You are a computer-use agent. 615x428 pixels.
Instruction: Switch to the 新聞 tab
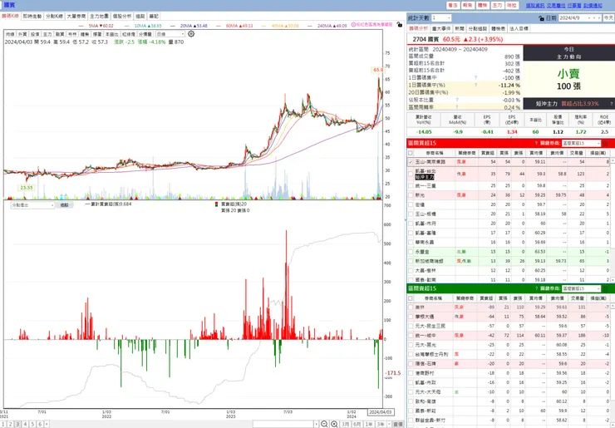(460, 28)
